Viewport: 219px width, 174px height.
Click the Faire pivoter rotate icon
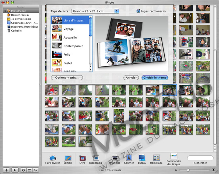pos(53,158)
